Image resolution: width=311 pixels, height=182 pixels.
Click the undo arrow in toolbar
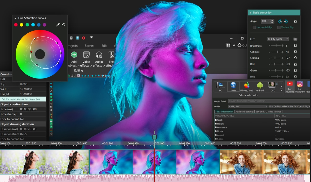pos(69,76)
